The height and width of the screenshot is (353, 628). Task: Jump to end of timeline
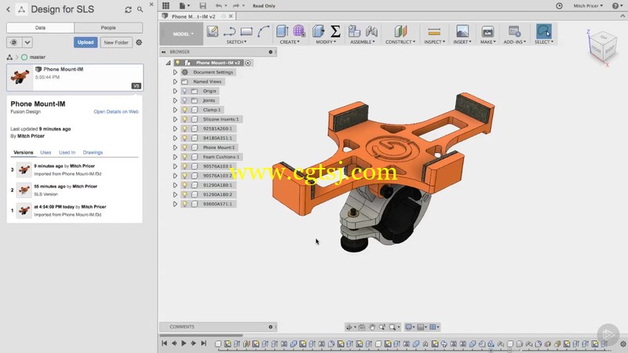pos(204,343)
